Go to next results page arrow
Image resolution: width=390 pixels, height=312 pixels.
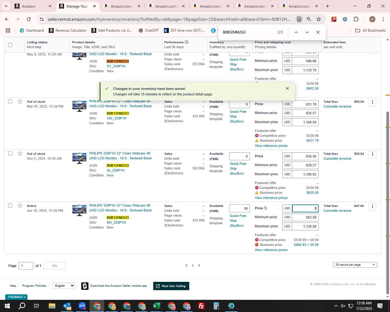(x=199, y=265)
